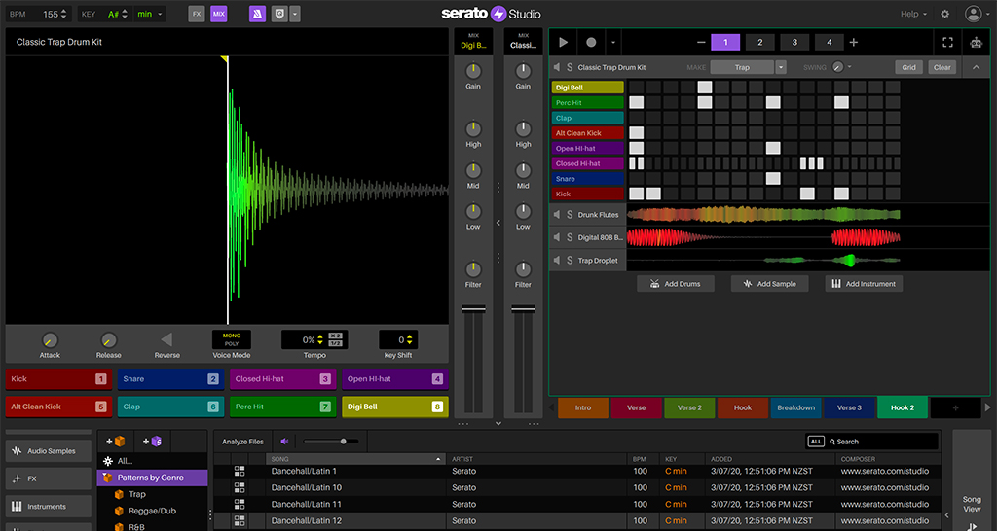Toggle the FX panel button

197,14
